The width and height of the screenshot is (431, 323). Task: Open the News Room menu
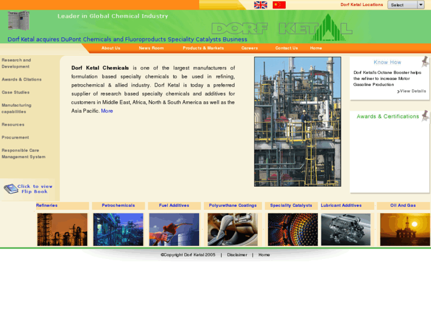151,48
